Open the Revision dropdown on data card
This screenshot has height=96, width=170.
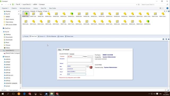[x=90, y=57]
